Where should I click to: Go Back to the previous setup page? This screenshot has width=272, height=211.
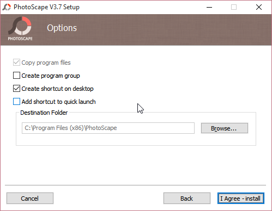[187, 198]
